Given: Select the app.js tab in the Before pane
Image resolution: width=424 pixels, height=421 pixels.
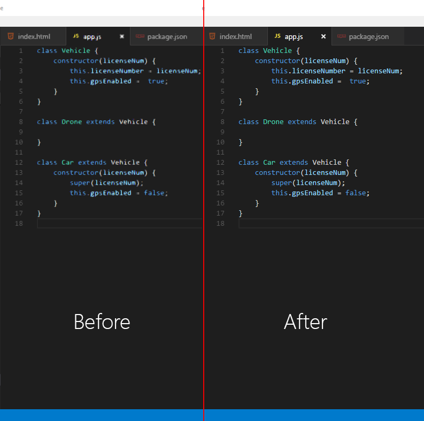Looking at the screenshot, I should (x=98, y=36).
